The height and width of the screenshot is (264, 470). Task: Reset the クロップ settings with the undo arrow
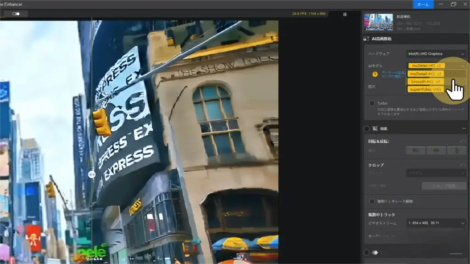pos(463,165)
